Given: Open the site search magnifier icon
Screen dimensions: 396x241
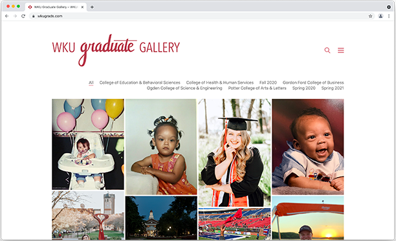Looking at the screenshot, I should (327, 50).
